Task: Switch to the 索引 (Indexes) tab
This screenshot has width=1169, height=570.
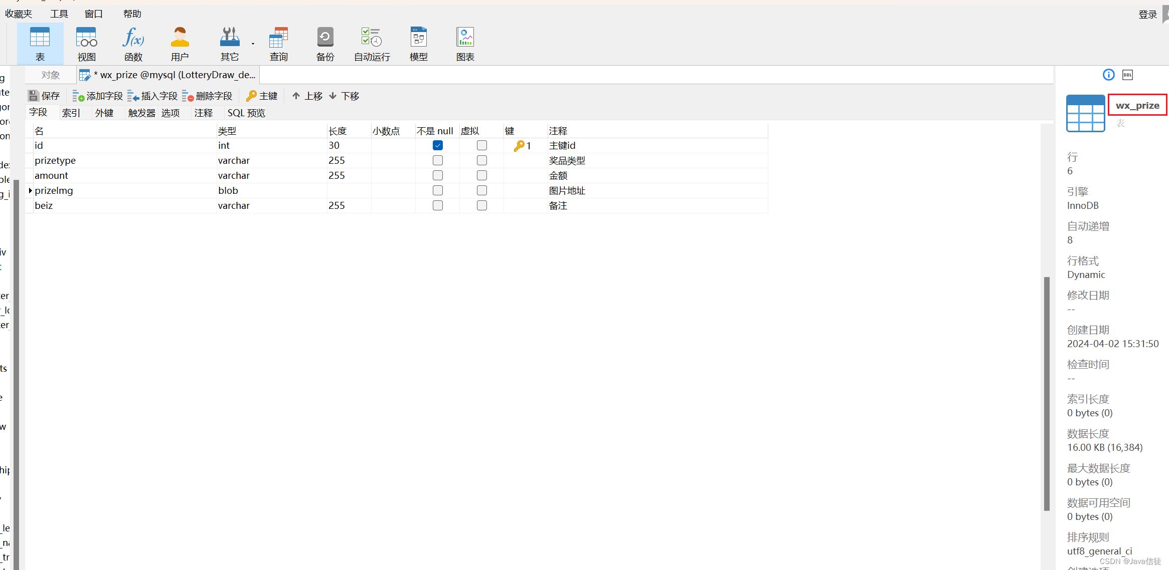Action: 71,113
